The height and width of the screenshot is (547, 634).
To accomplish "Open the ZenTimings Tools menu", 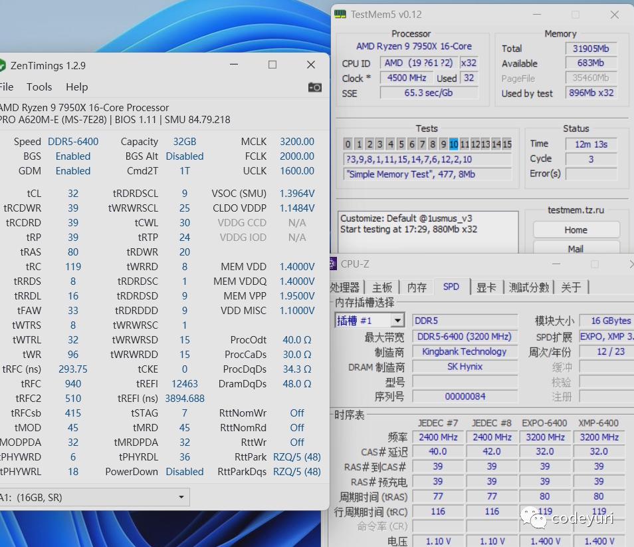I will (x=39, y=87).
